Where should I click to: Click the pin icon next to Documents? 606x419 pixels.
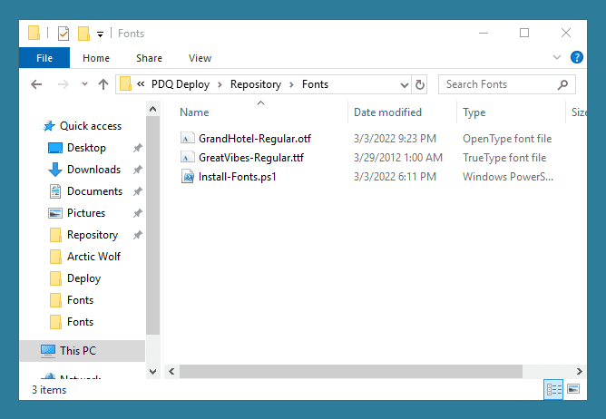click(x=138, y=191)
